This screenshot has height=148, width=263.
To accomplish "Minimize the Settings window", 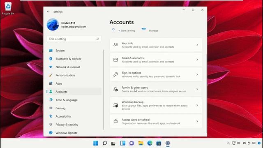I will 184,10.
